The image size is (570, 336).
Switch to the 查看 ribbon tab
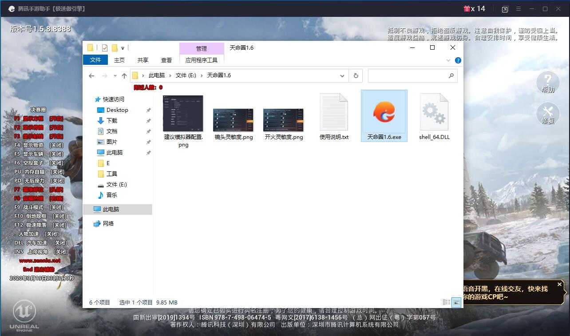pyautogui.click(x=166, y=60)
